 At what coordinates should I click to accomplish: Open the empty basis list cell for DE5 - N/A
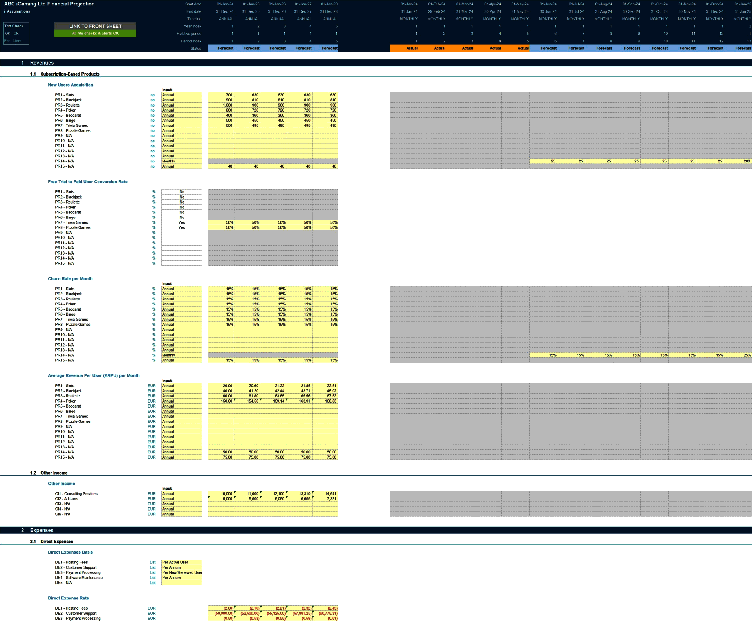click(182, 583)
